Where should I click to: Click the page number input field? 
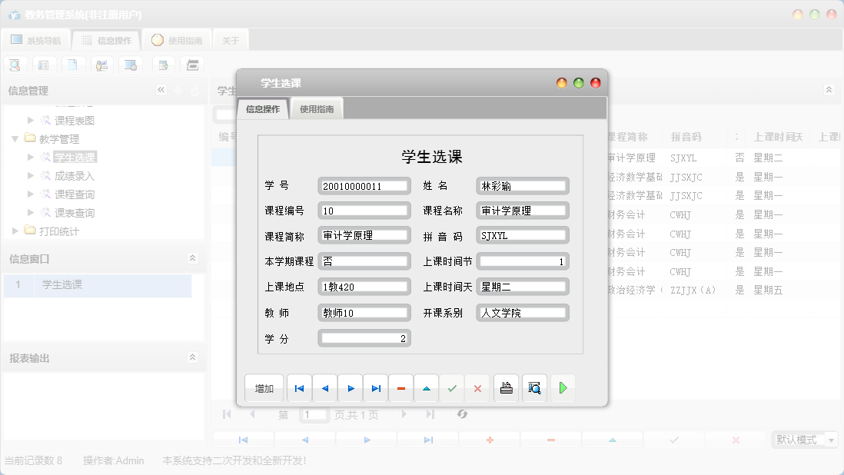(314, 414)
